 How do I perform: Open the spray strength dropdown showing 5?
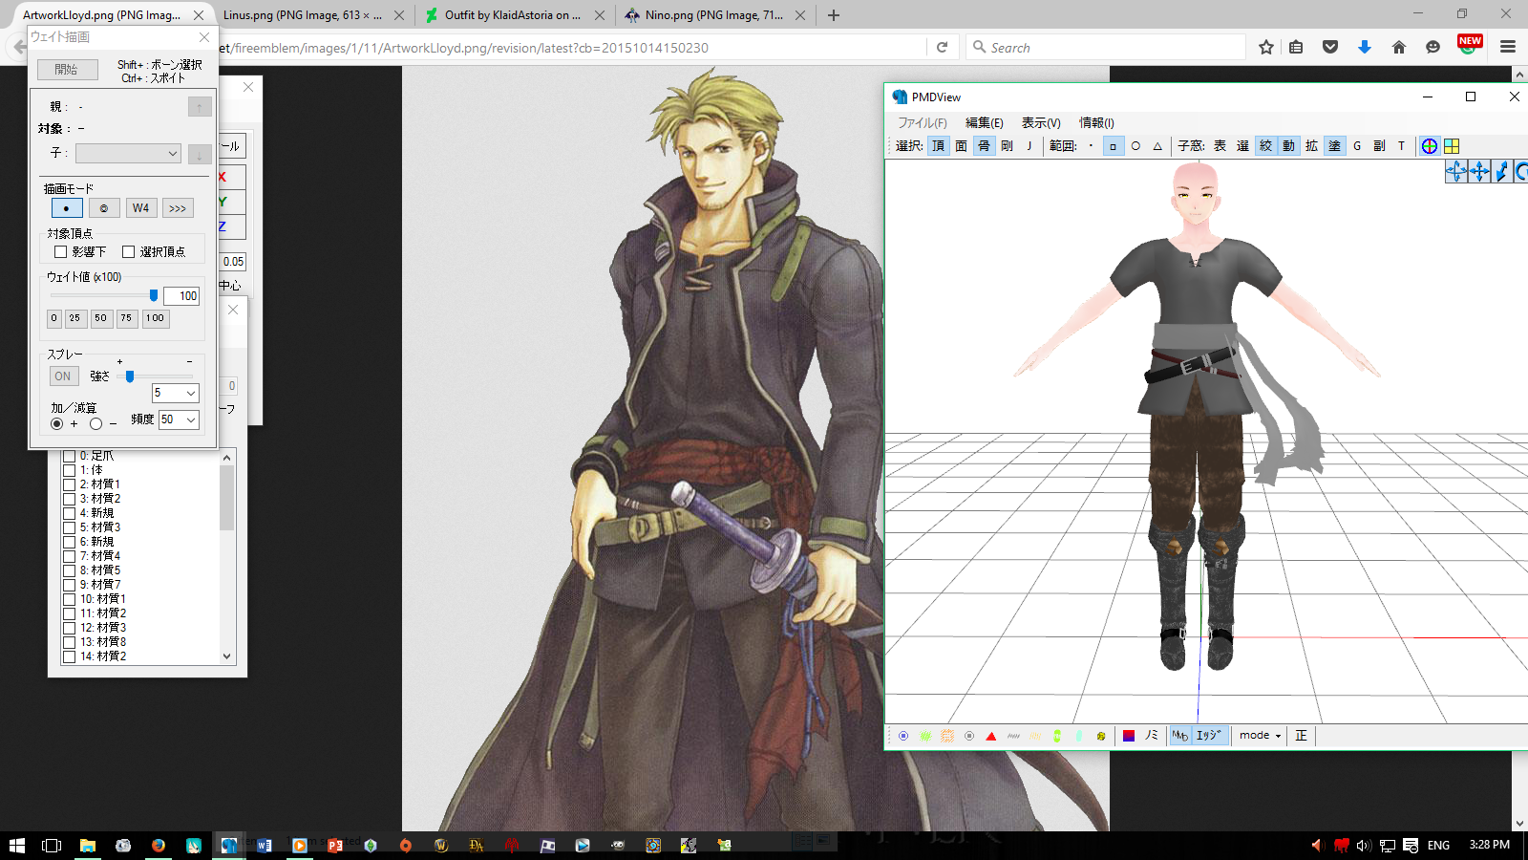[176, 393]
